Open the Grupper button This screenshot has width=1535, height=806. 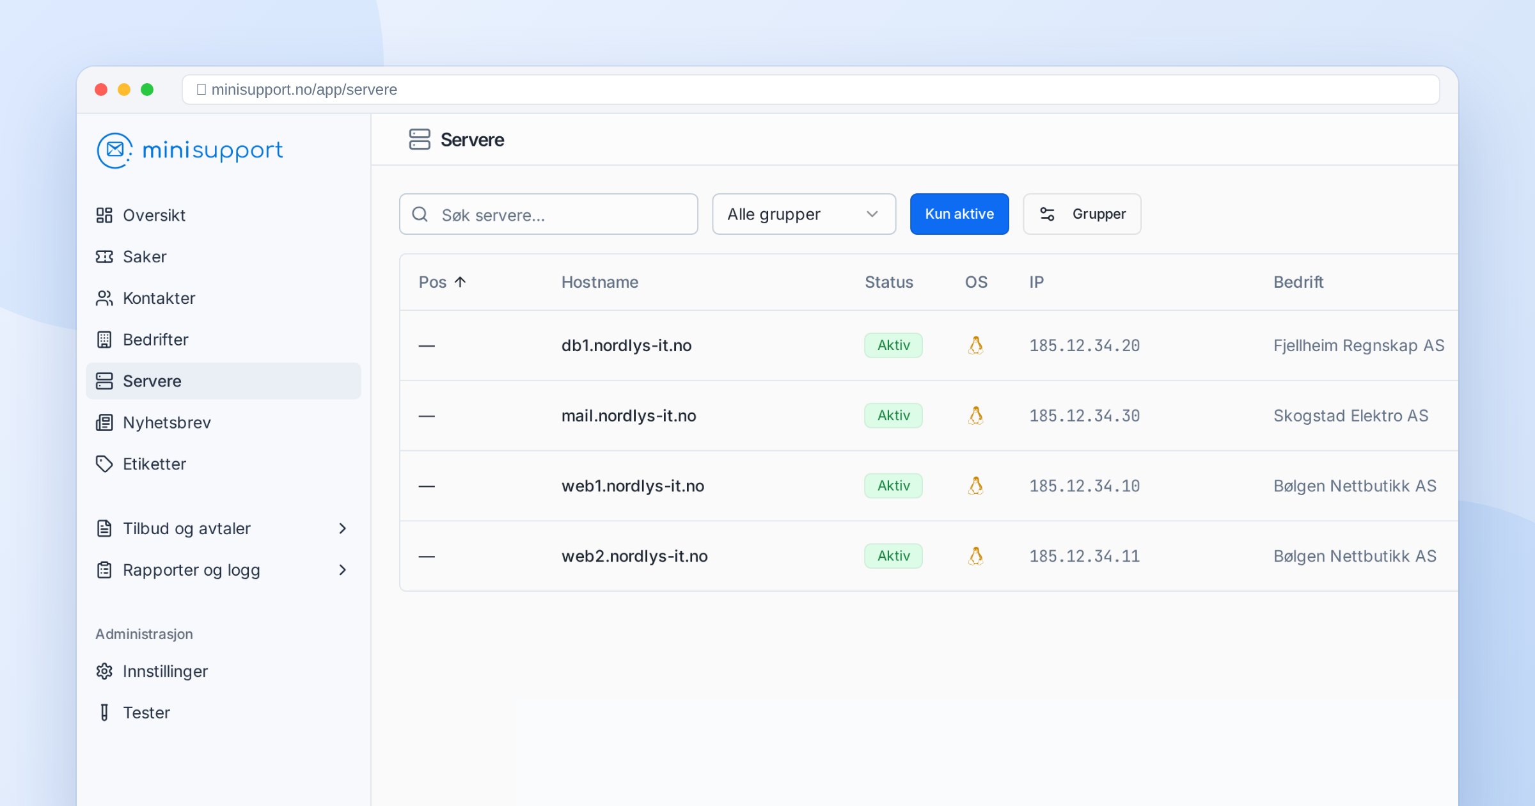pos(1082,214)
